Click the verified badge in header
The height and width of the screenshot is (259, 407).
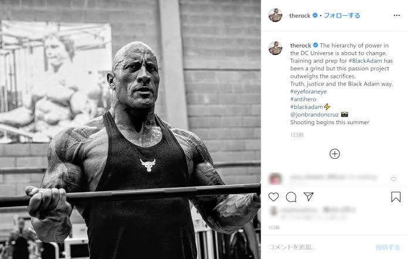coord(315,15)
